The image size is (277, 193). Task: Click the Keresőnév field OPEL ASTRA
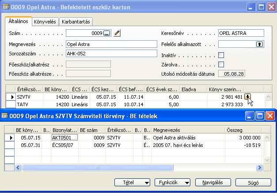click(x=241, y=33)
